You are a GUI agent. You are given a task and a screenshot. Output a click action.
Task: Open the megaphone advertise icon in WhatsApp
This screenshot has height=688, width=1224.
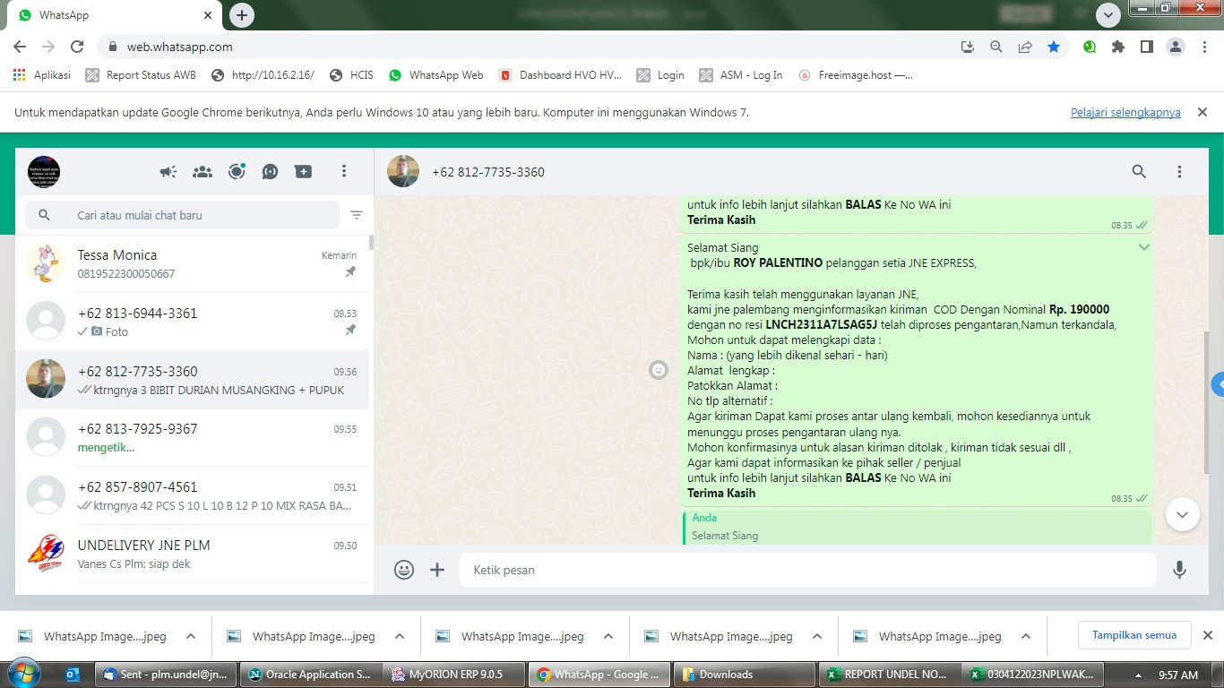[x=168, y=171]
